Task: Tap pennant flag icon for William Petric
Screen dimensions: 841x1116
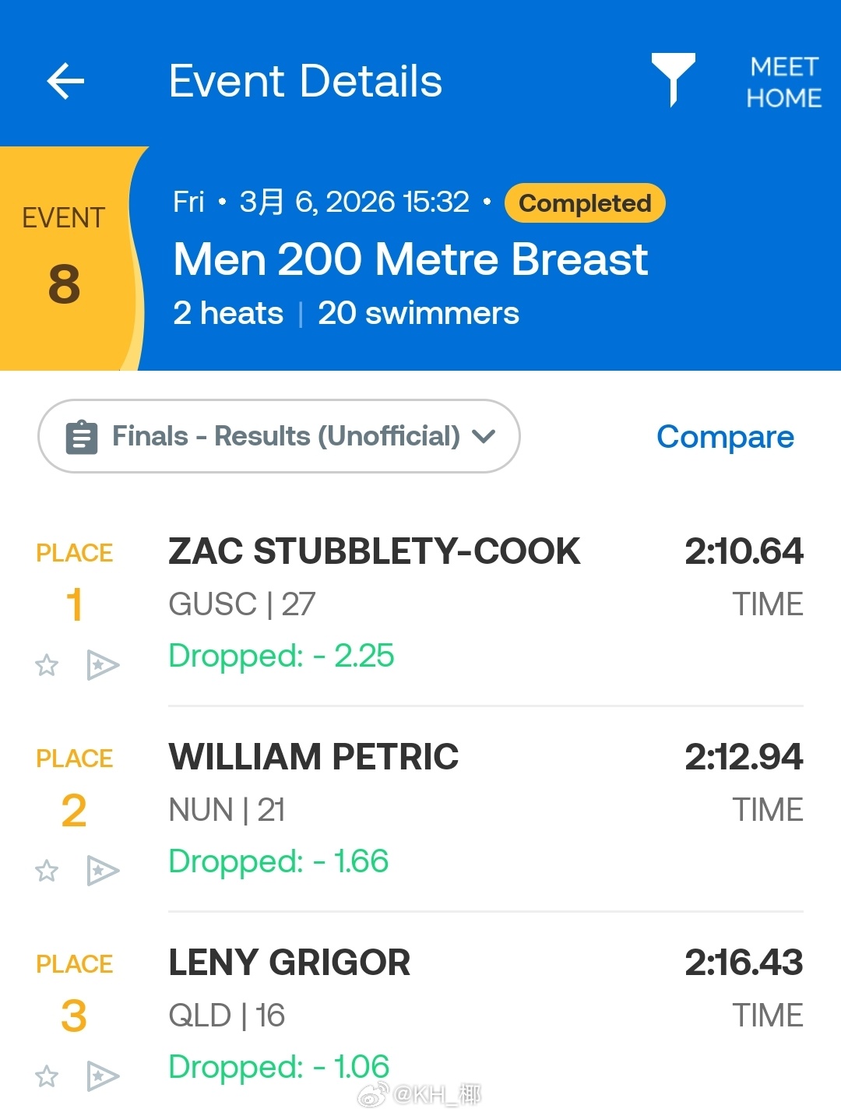Action: point(103,871)
